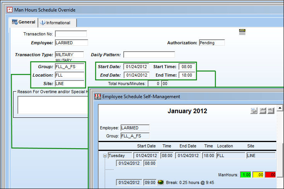Click the Total Hours field showing 0
Viewport: 284px width, 189px height.
pos(154,84)
